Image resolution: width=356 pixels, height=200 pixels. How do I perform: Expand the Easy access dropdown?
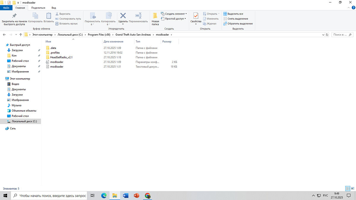click(174, 19)
